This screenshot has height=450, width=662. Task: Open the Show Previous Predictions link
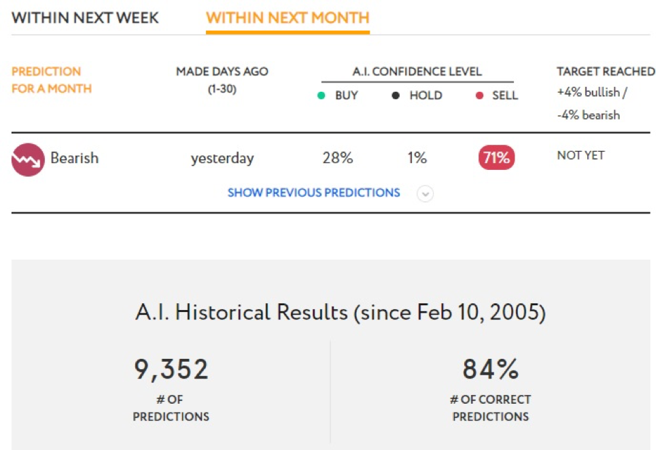pyautogui.click(x=314, y=192)
